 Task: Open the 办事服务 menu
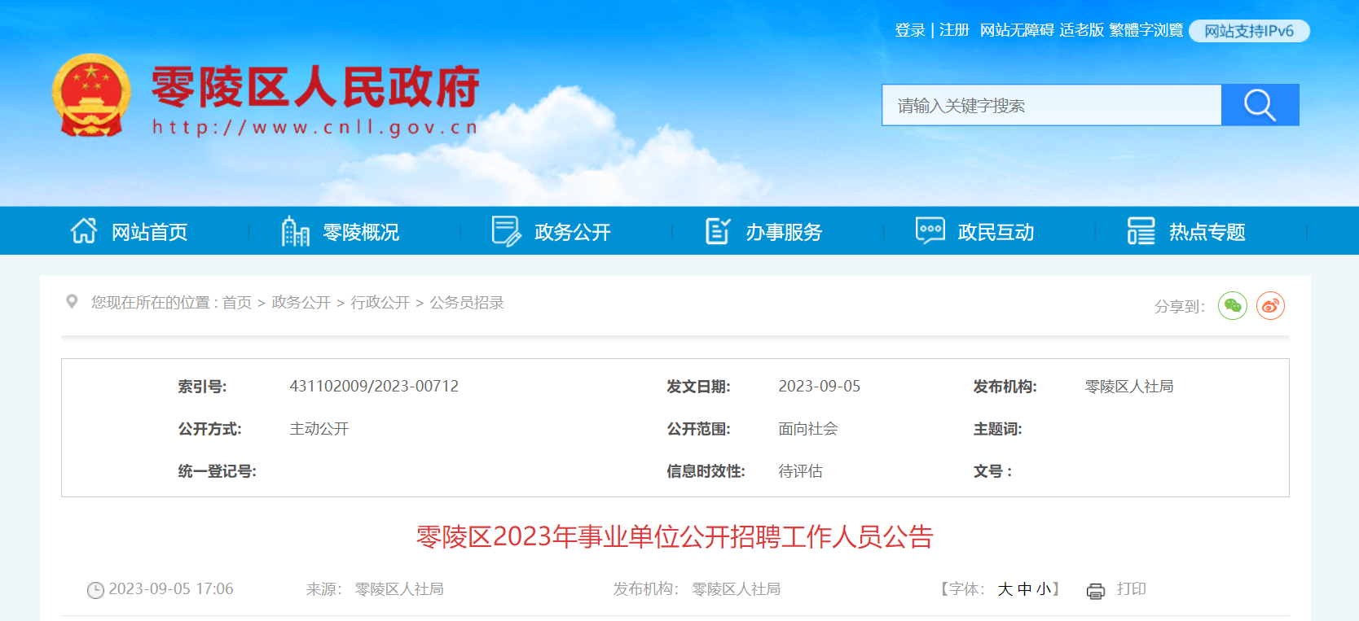tap(783, 232)
